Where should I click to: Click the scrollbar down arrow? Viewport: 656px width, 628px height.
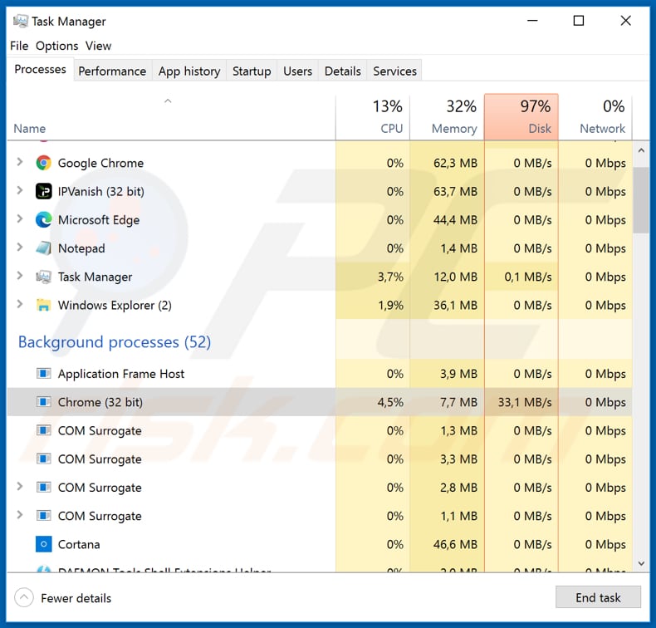click(x=641, y=563)
